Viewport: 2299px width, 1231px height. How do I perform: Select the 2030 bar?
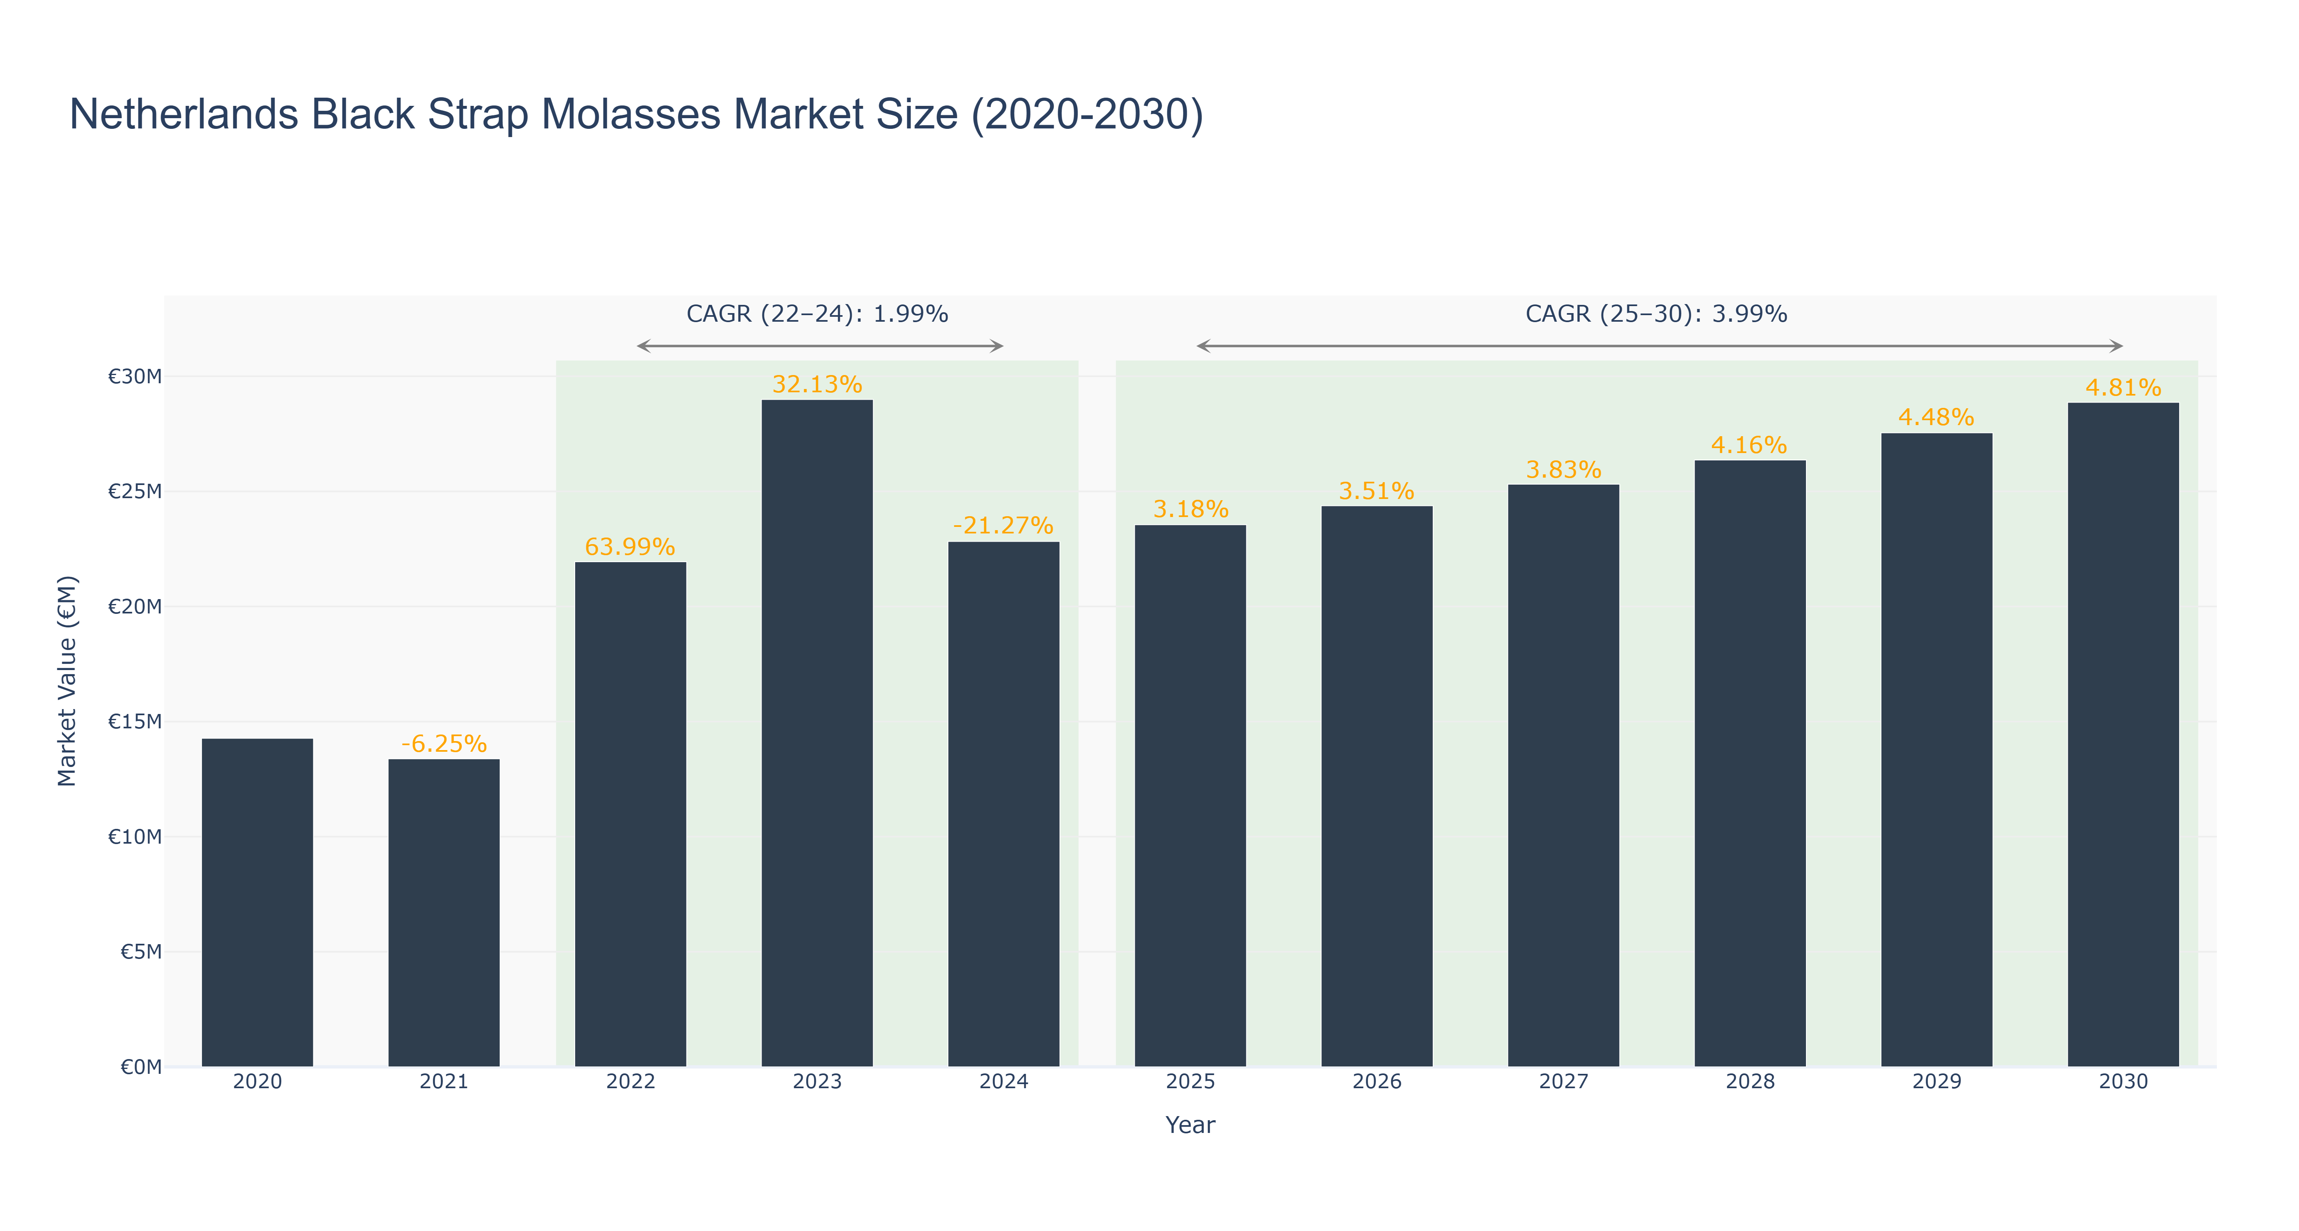pyautogui.click(x=2122, y=734)
